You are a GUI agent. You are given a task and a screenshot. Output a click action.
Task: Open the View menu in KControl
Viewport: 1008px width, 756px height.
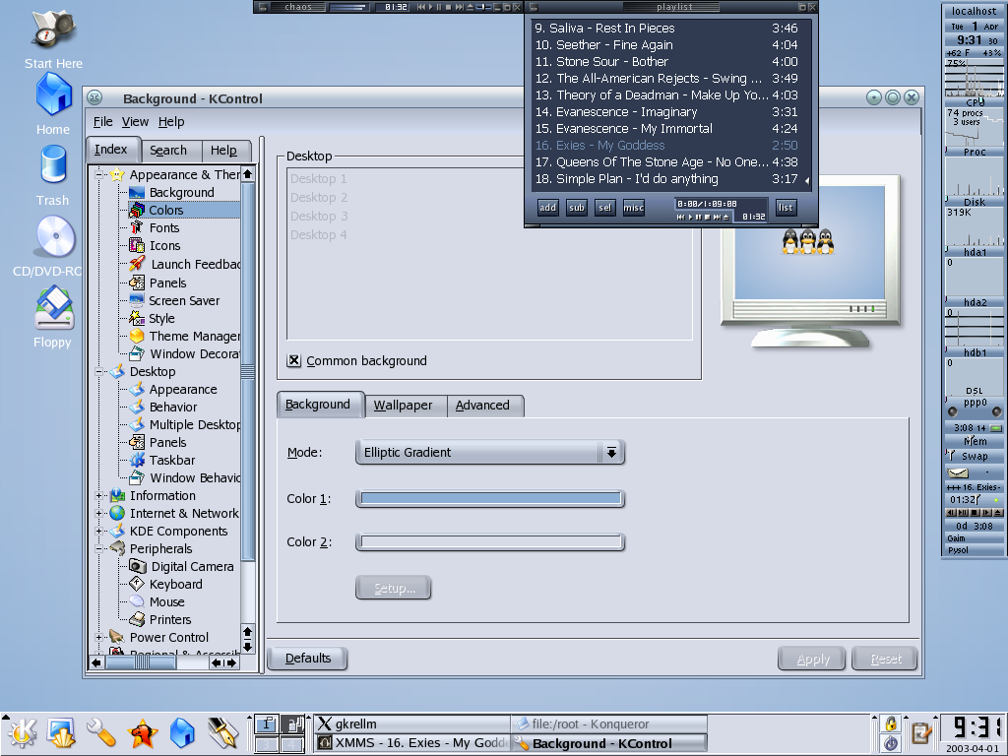[135, 121]
